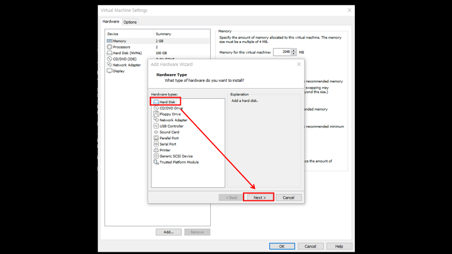Cancel the Add Hardware Wizard

pyautogui.click(x=289, y=198)
